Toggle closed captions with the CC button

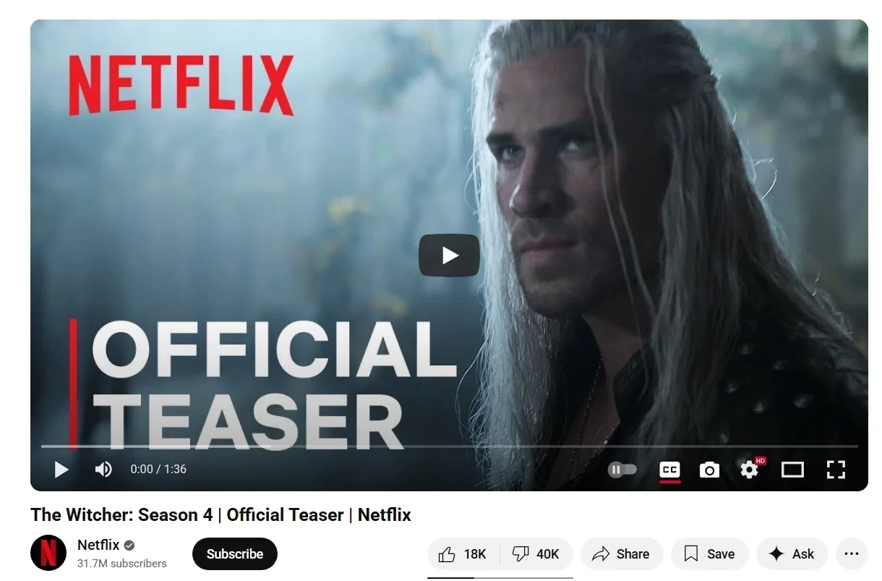(670, 470)
